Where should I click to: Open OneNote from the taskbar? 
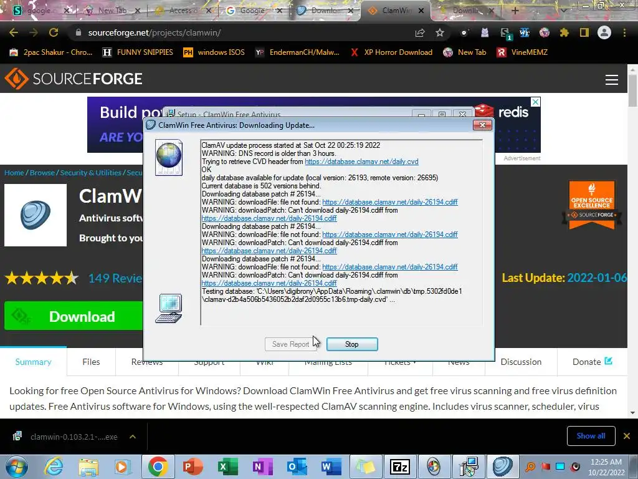point(262,467)
